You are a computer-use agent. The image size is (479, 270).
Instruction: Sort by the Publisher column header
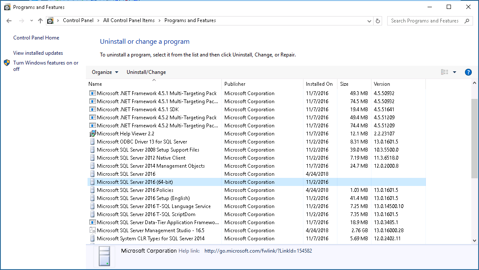coord(262,84)
